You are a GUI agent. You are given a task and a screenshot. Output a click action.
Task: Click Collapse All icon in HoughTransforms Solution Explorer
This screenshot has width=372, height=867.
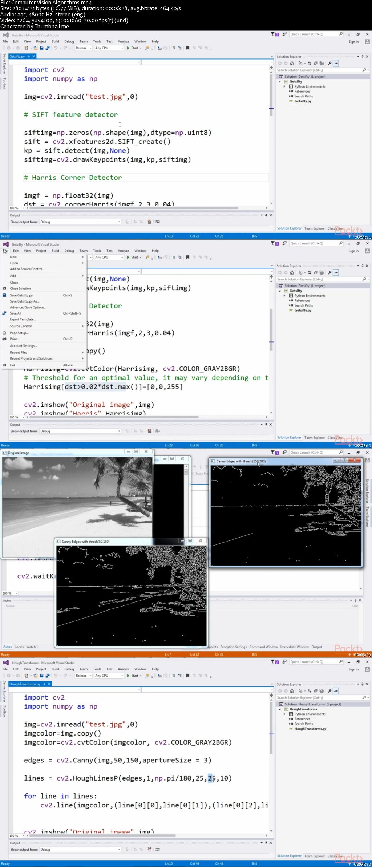(x=316, y=691)
